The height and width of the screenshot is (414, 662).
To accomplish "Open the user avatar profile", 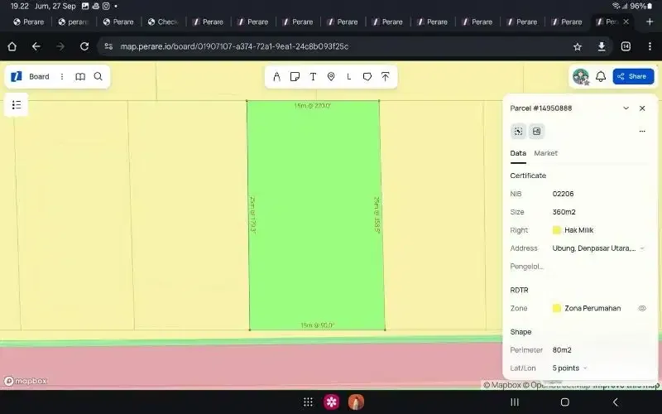I will tap(581, 76).
